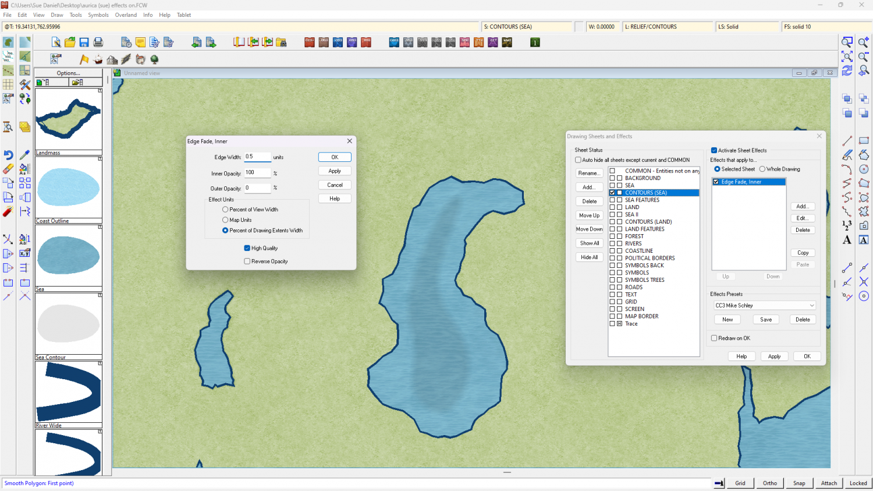Screen dimensions: 873x491
Task: Select Map Units radio option
Action: tap(225, 220)
